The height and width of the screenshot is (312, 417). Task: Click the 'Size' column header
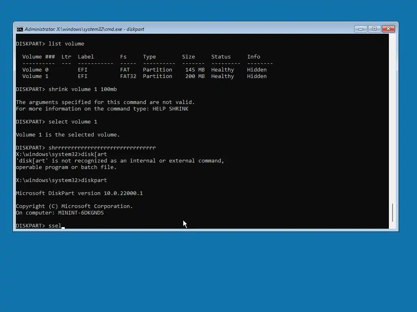click(188, 57)
